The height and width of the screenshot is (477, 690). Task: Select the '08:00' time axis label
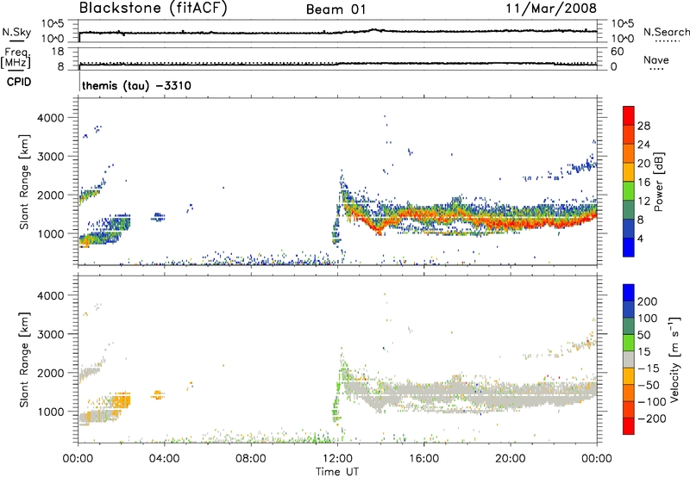(251, 459)
